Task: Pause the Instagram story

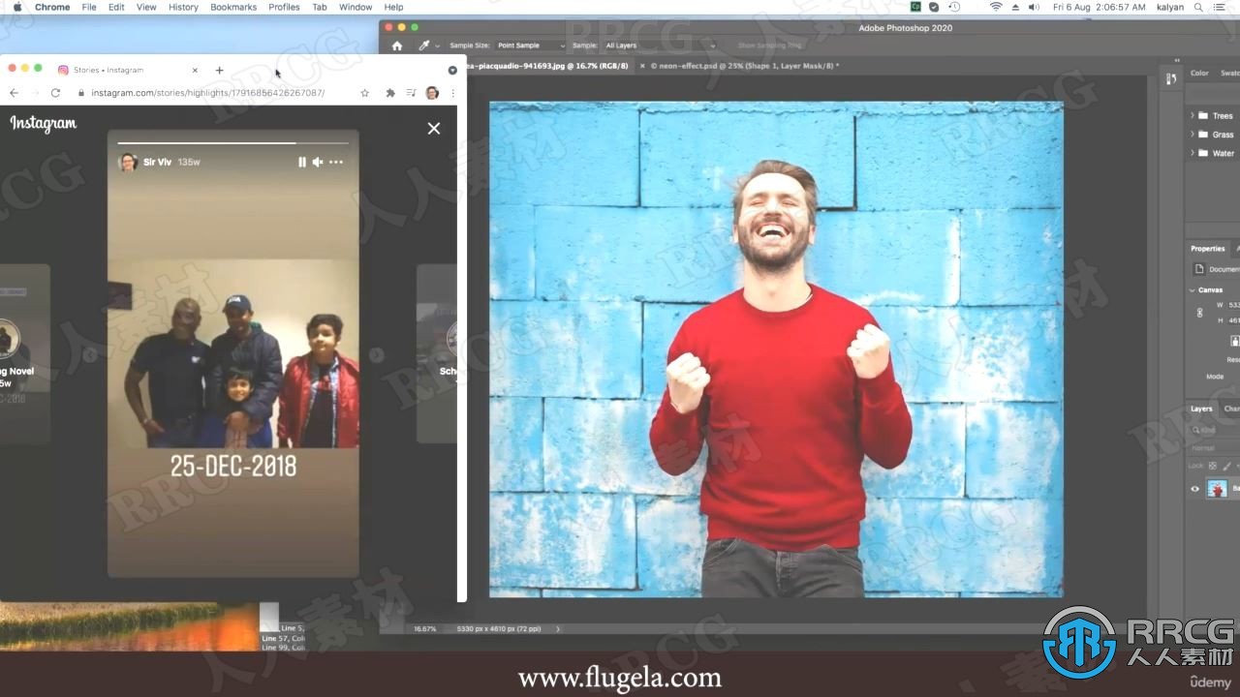Action: click(x=302, y=162)
